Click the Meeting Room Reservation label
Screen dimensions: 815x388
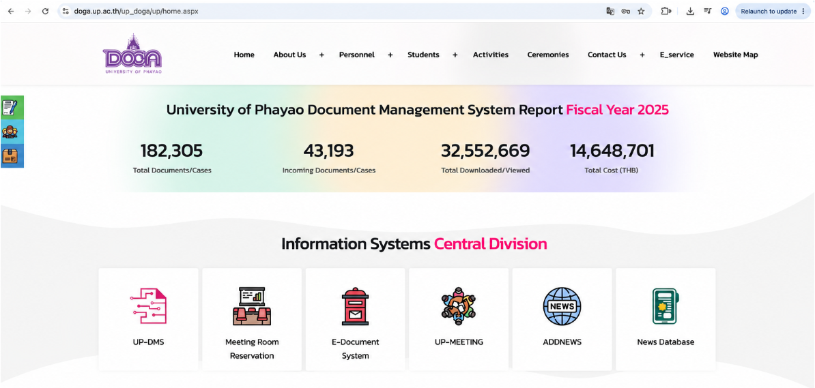click(x=252, y=348)
